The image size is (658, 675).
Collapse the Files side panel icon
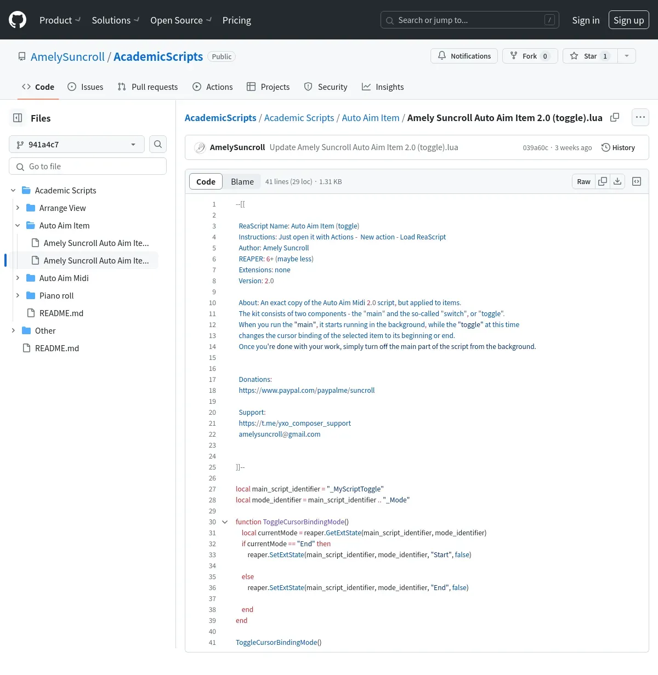18,118
